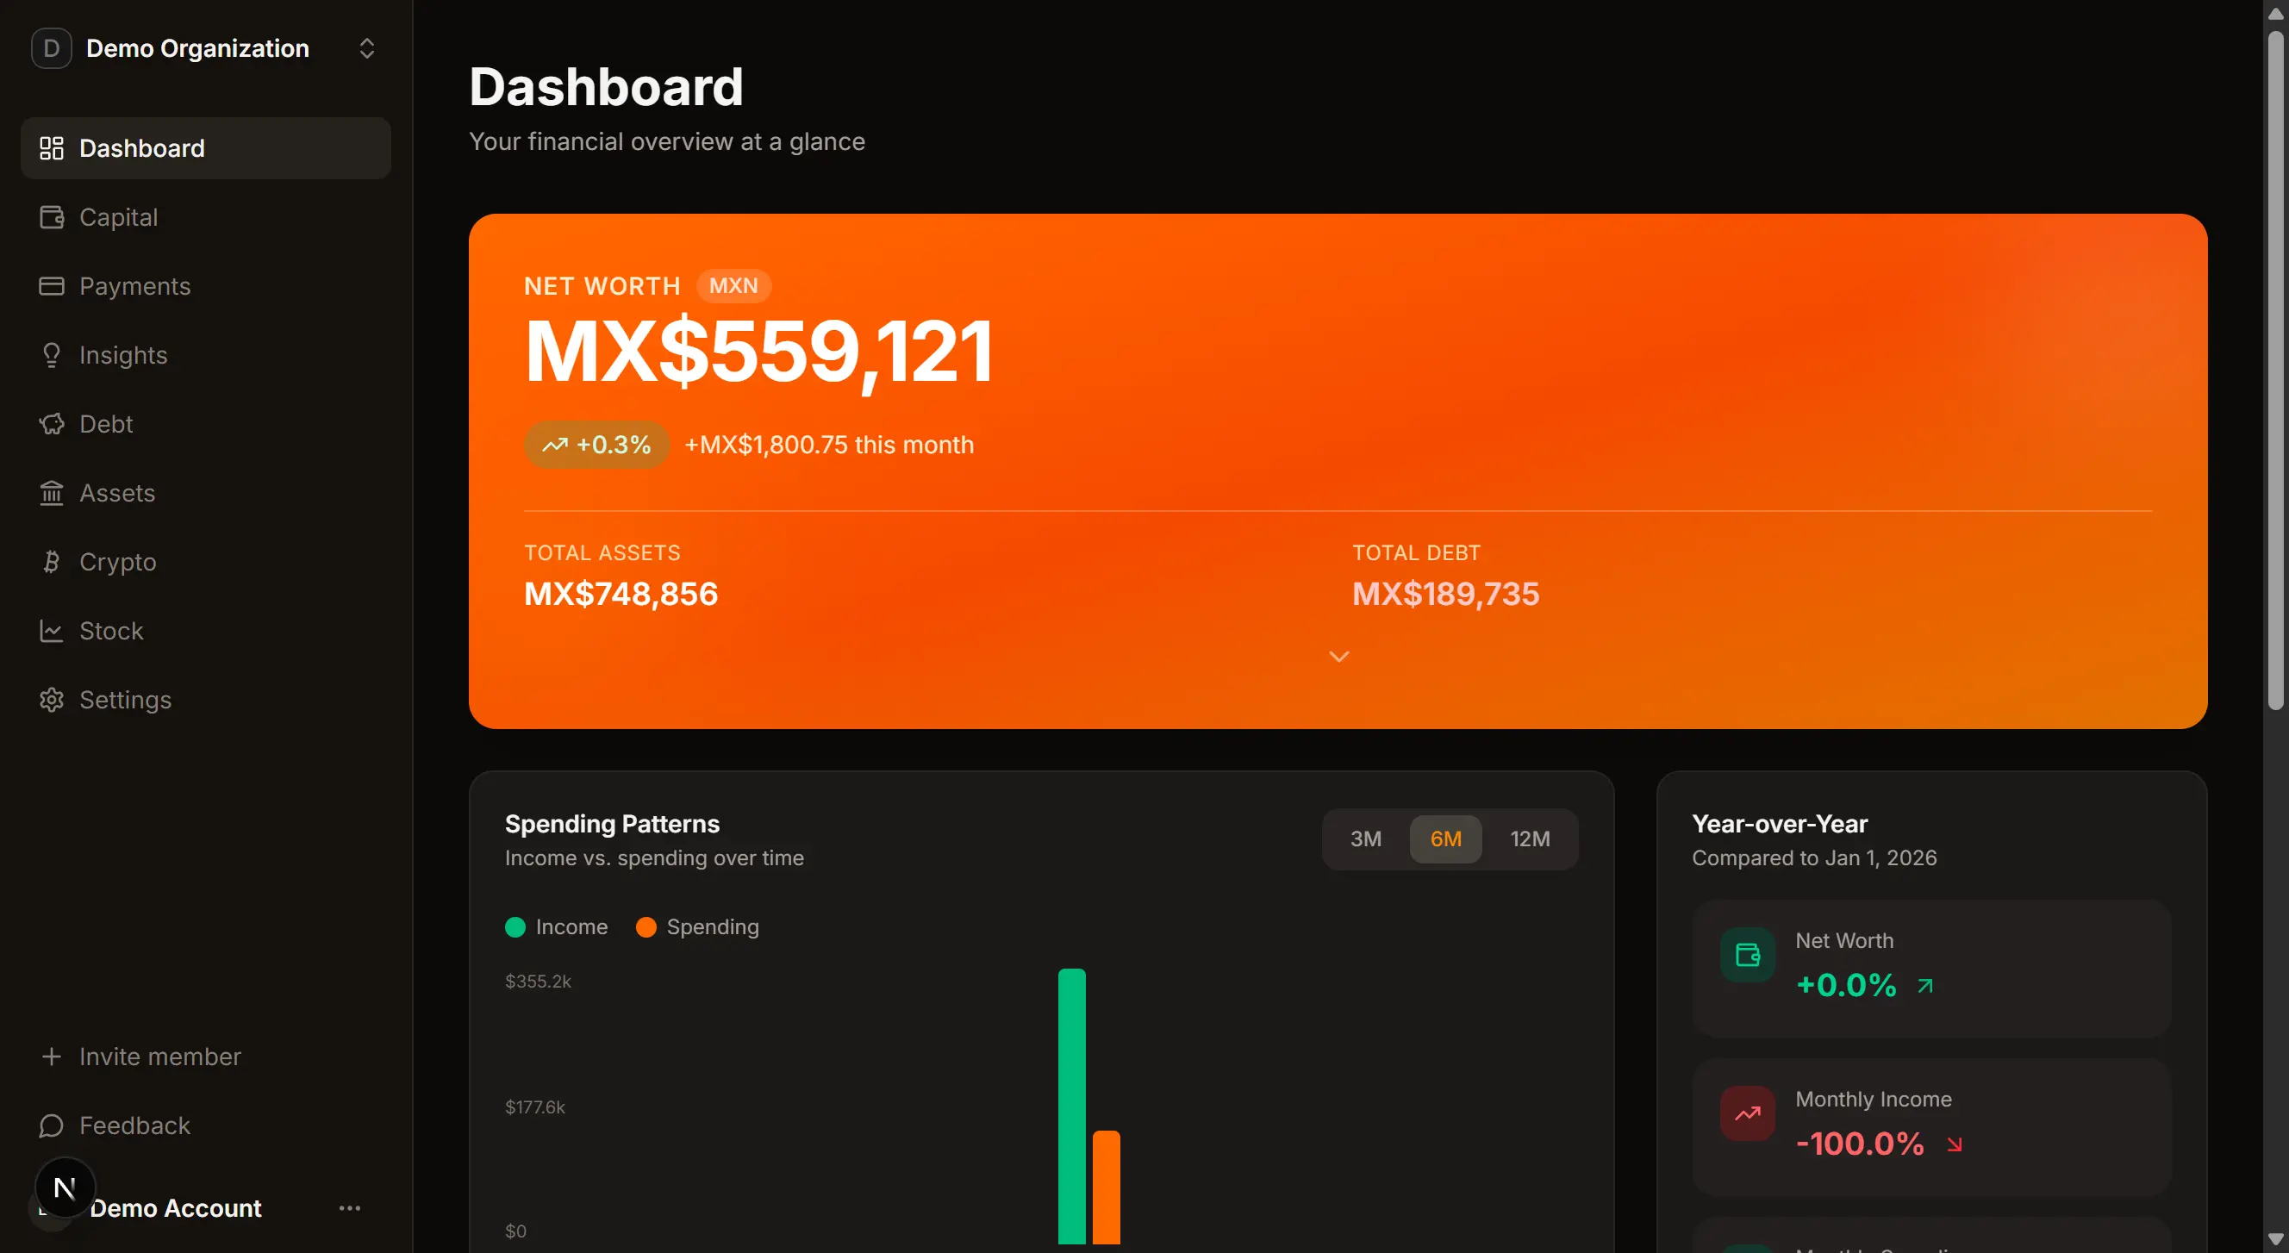The image size is (2289, 1253).
Task: Click Compared to Jan 1, 2026 text
Action: [x=1813, y=857]
